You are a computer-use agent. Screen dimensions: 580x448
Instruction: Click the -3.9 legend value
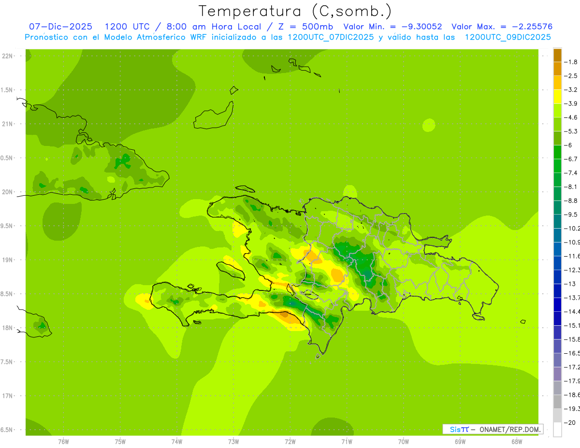[571, 103]
